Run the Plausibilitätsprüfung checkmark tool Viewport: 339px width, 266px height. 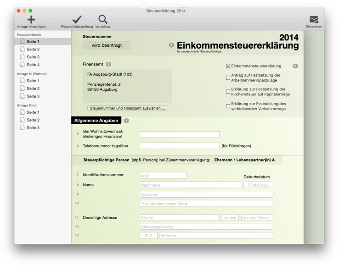click(x=77, y=19)
